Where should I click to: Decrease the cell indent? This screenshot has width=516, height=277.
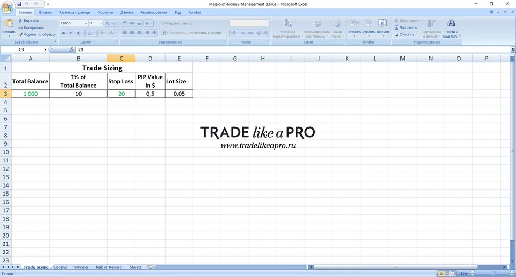click(147, 33)
